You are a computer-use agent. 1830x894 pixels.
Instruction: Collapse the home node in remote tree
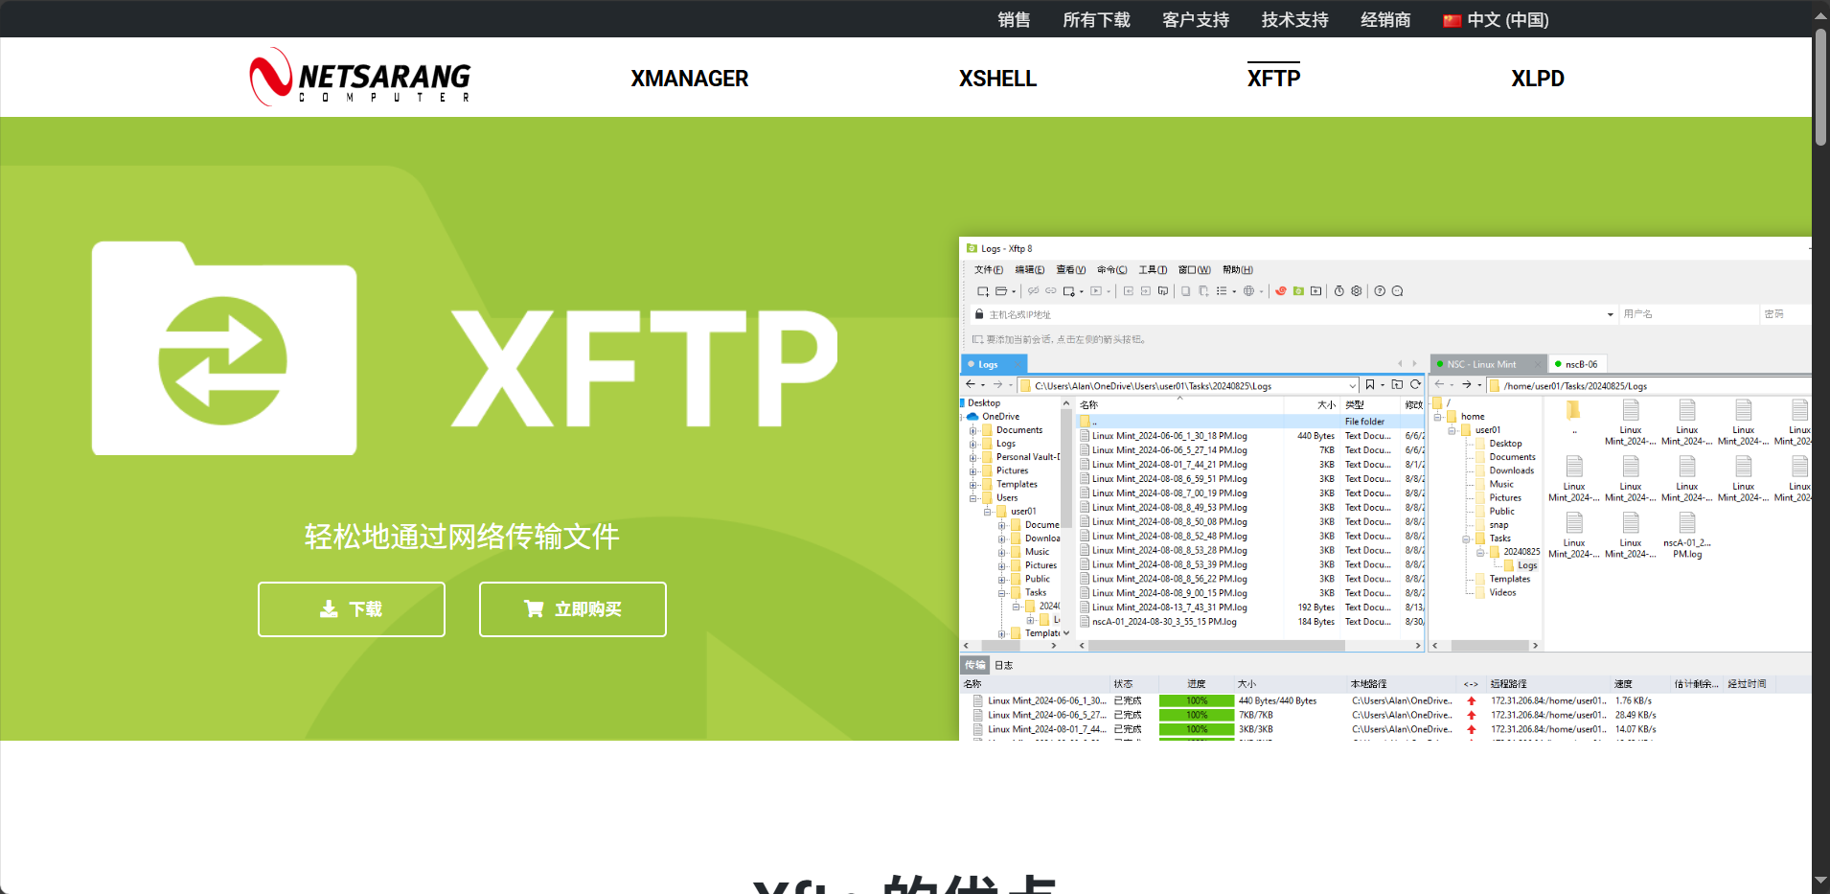pyautogui.click(x=1437, y=417)
